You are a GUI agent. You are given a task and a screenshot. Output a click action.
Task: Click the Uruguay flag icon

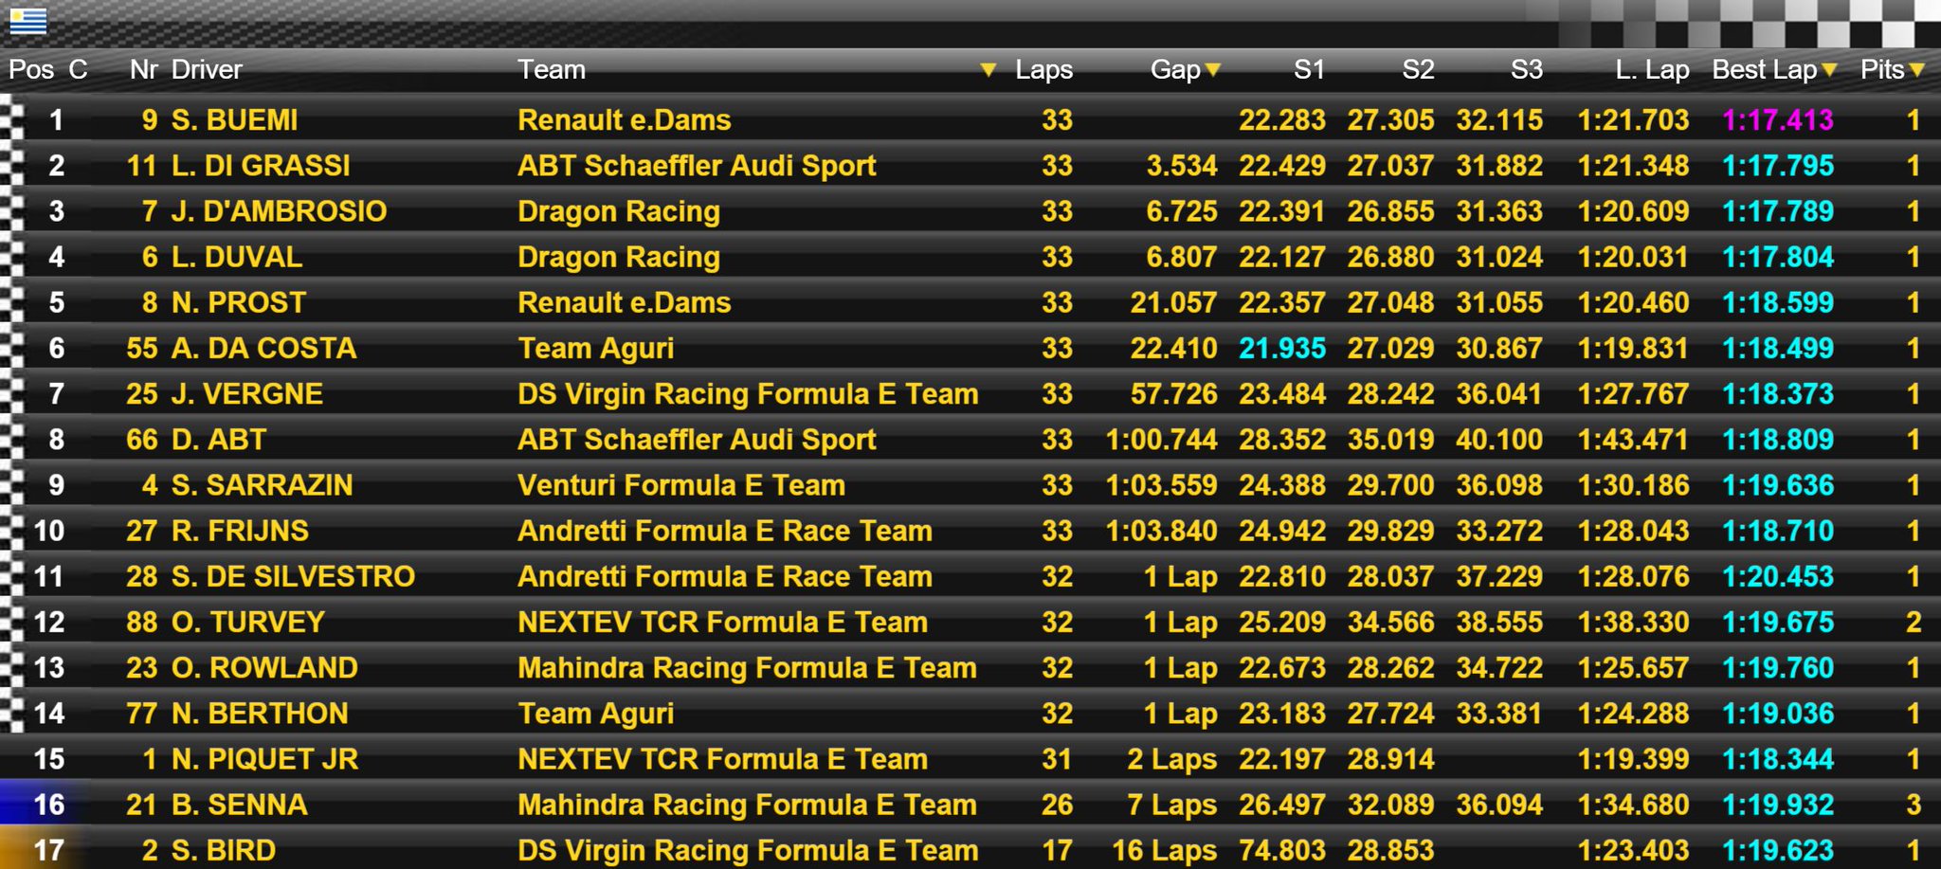pyautogui.click(x=27, y=21)
